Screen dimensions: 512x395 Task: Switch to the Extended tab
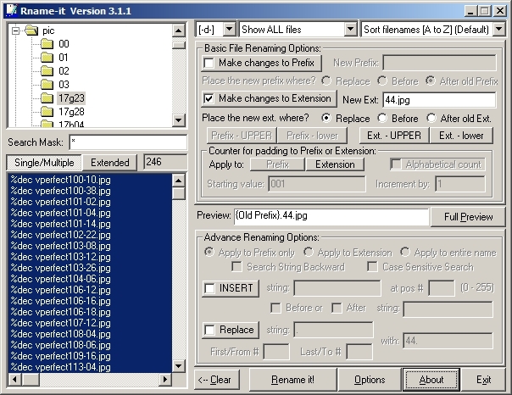point(109,163)
